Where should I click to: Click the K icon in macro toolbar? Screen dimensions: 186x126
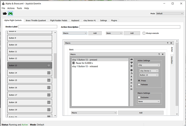click(x=131, y=86)
